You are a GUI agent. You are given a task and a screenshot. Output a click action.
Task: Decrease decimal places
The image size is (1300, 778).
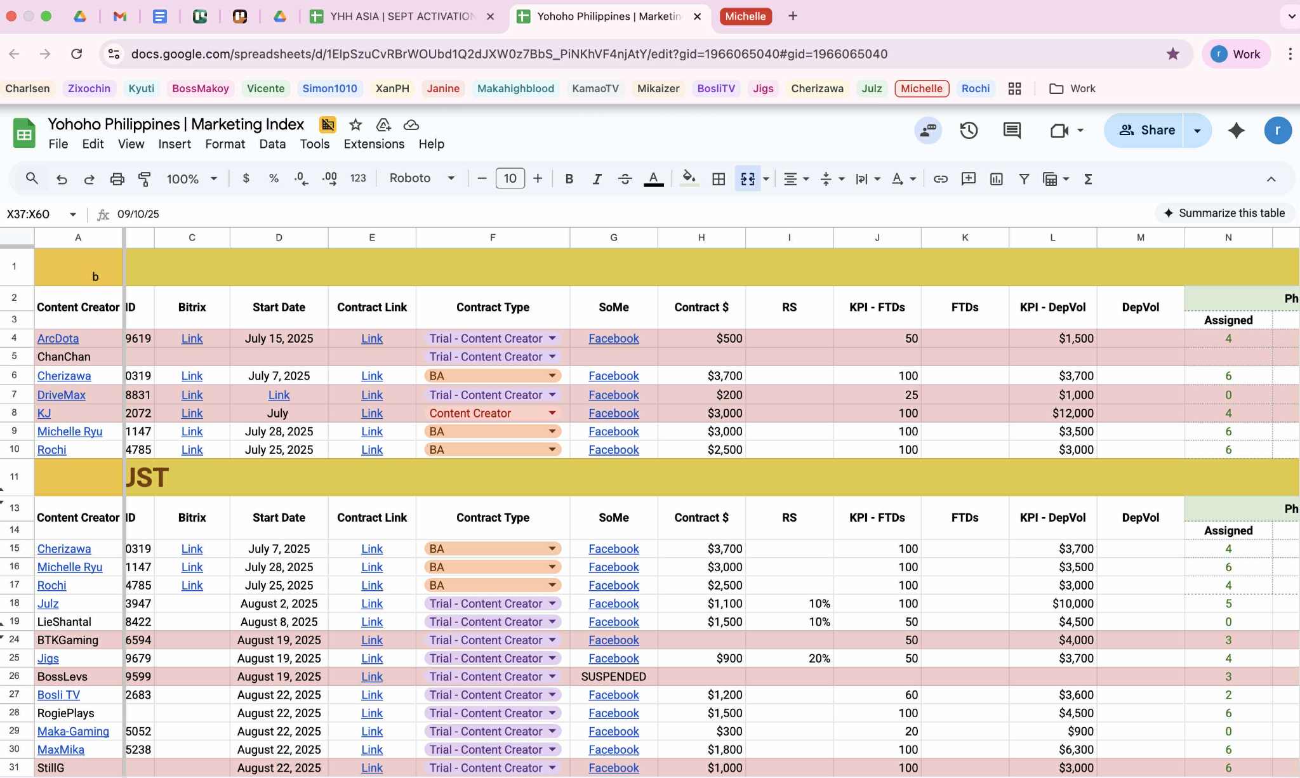click(x=302, y=178)
